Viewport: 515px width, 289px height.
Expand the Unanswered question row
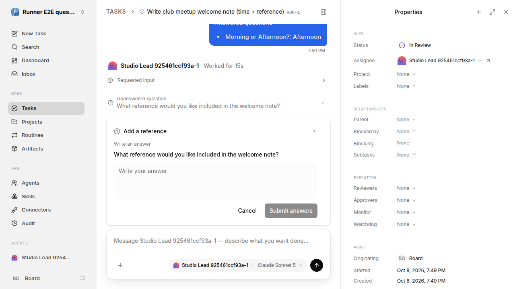(x=217, y=103)
